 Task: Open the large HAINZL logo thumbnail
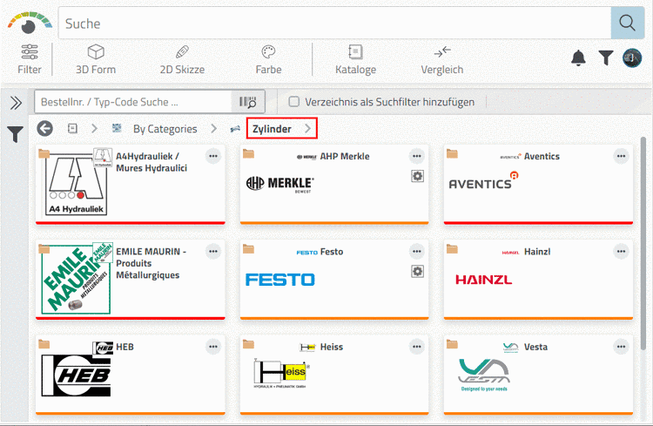483,280
